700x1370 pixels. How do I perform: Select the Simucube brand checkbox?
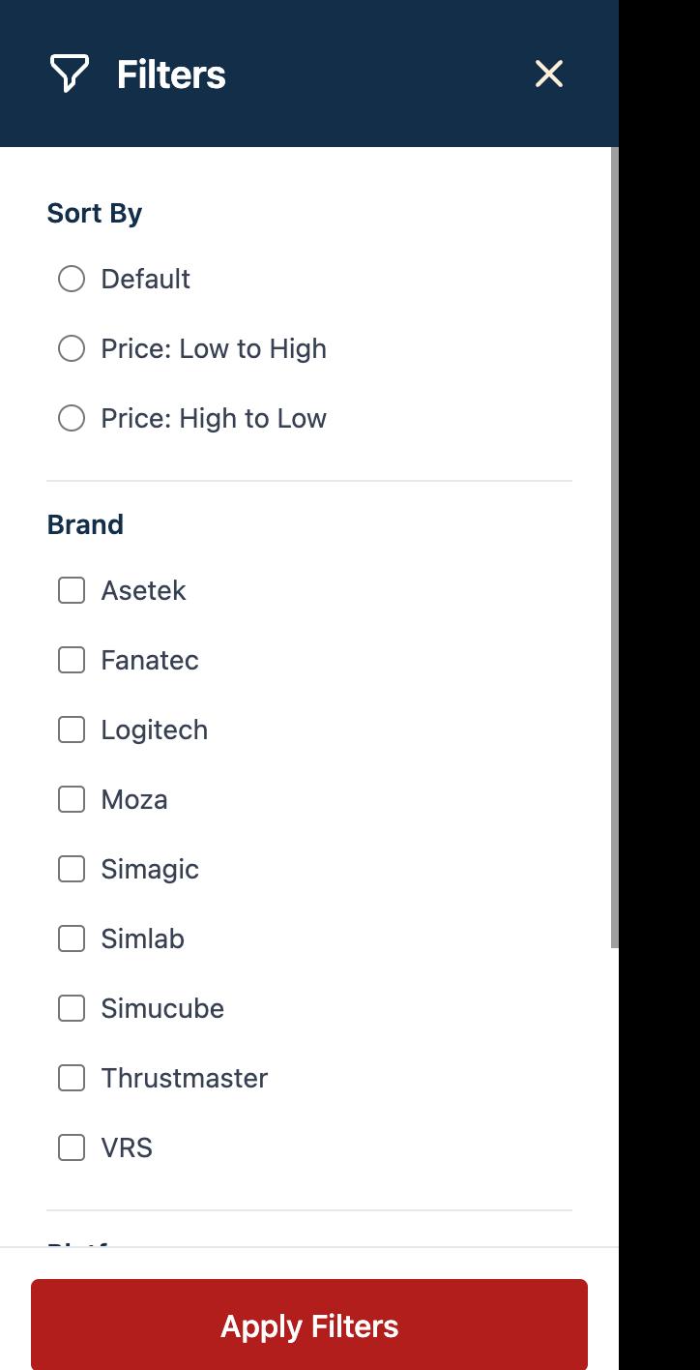coord(72,1008)
